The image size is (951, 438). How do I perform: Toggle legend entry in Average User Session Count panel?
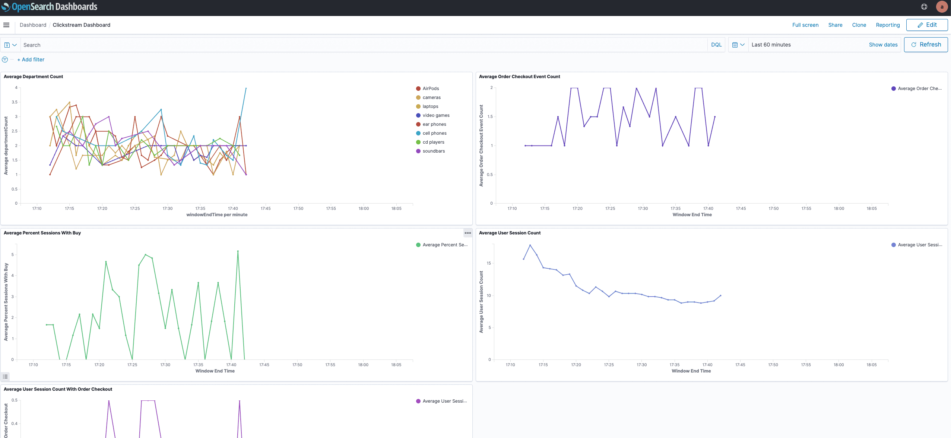tap(916, 245)
